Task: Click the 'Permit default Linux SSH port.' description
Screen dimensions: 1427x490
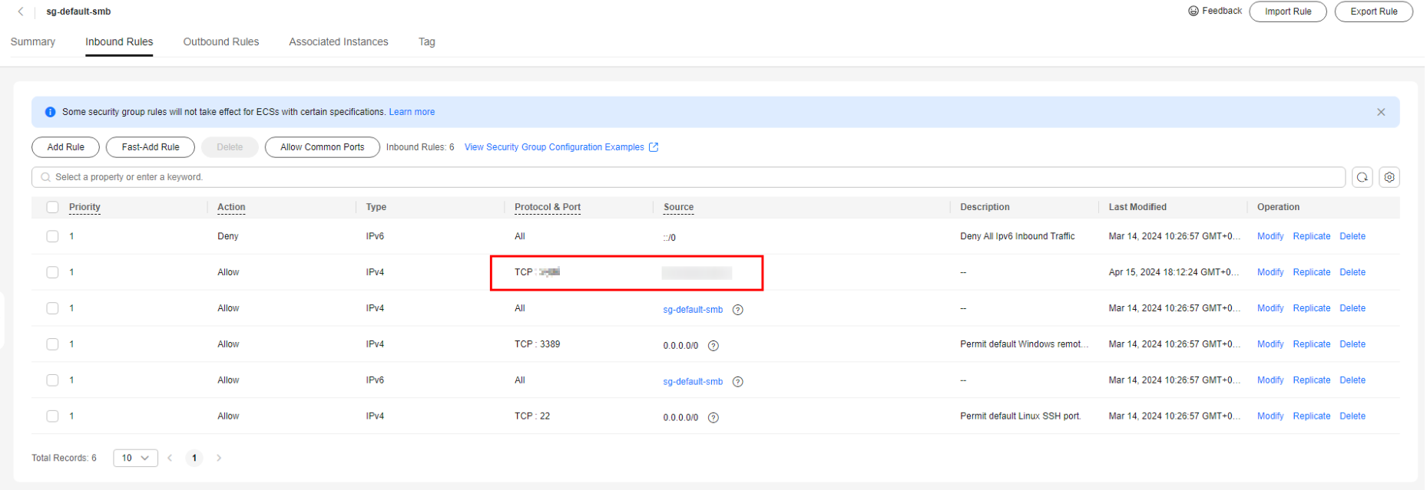Action: 1021,416
